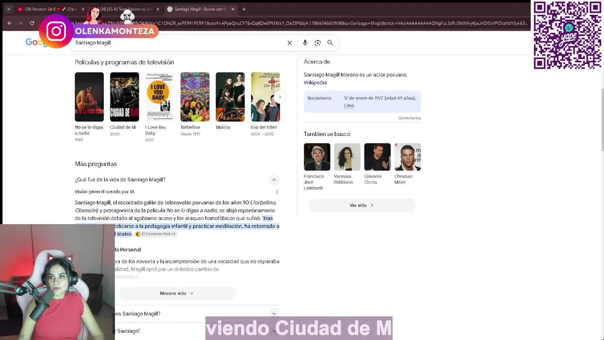Click the 'Acerca de' heading
The height and width of the screenshot is (340, 604).
[x=317, y=62]
